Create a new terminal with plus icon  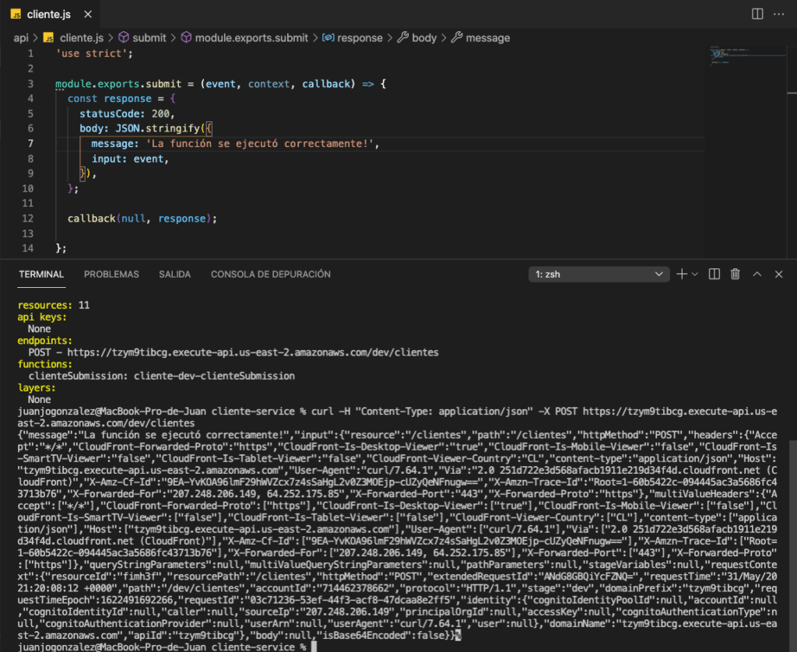682,275
